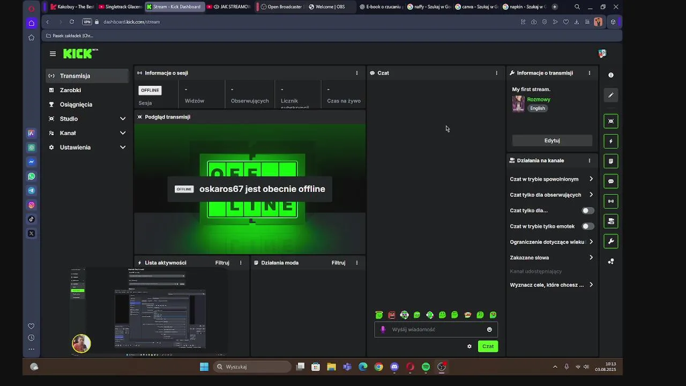
Task: Click the pencil edit icon in right rail
Action: (611, 95)
